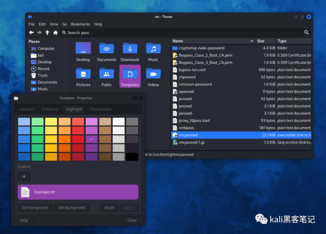Screen dimensions: 326x234
Task: Click the Set Foreground button
Action: click(x=35, y=208)
